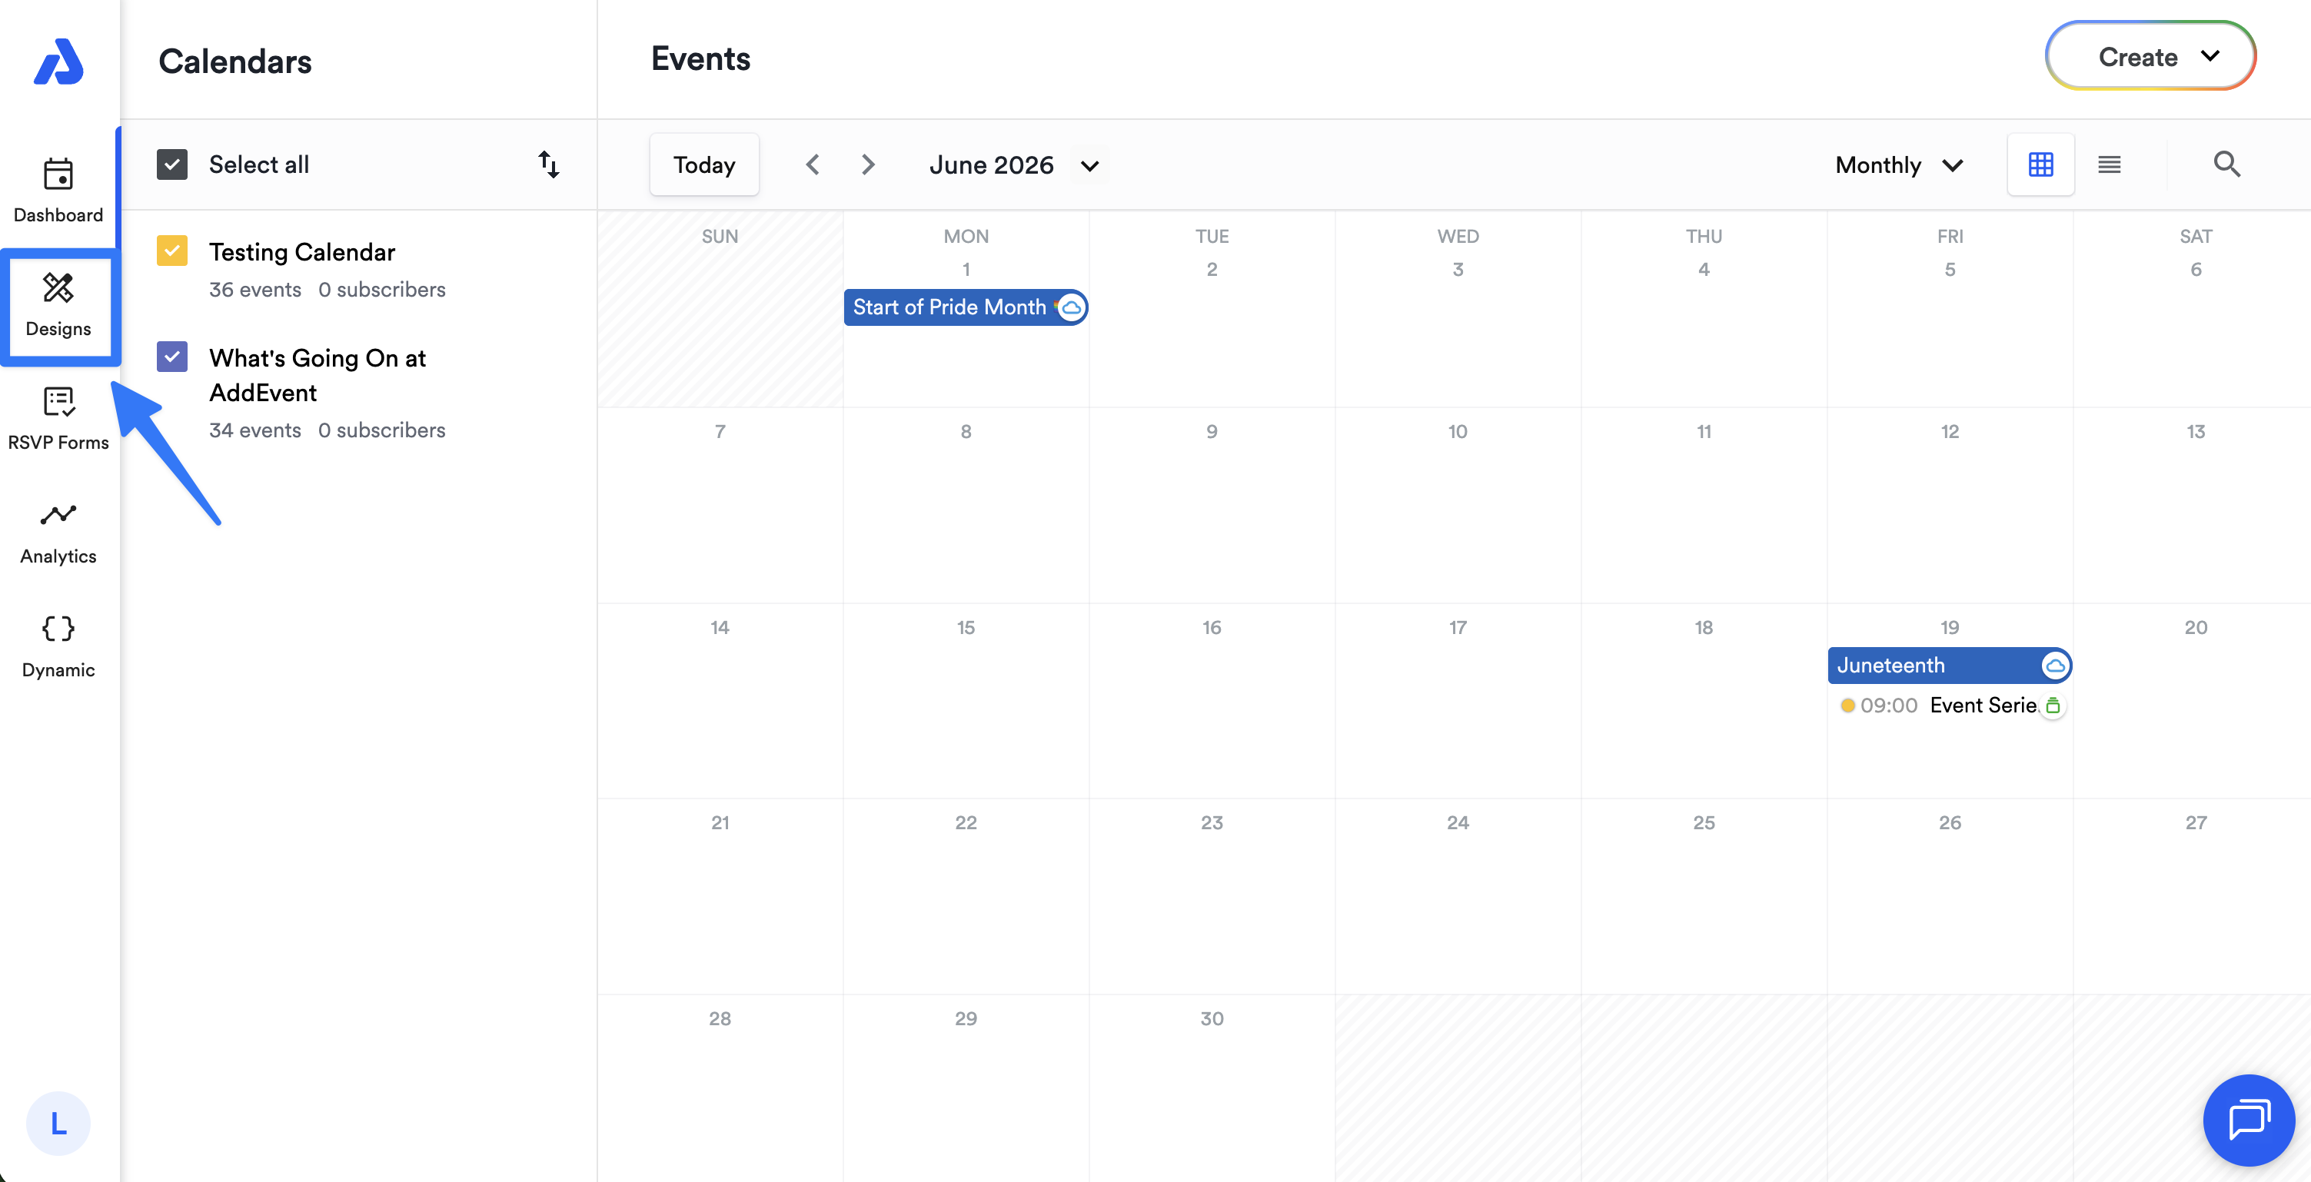Go to the next month arrow
Screen dimensions: 2311x1182
click(867, 165)
